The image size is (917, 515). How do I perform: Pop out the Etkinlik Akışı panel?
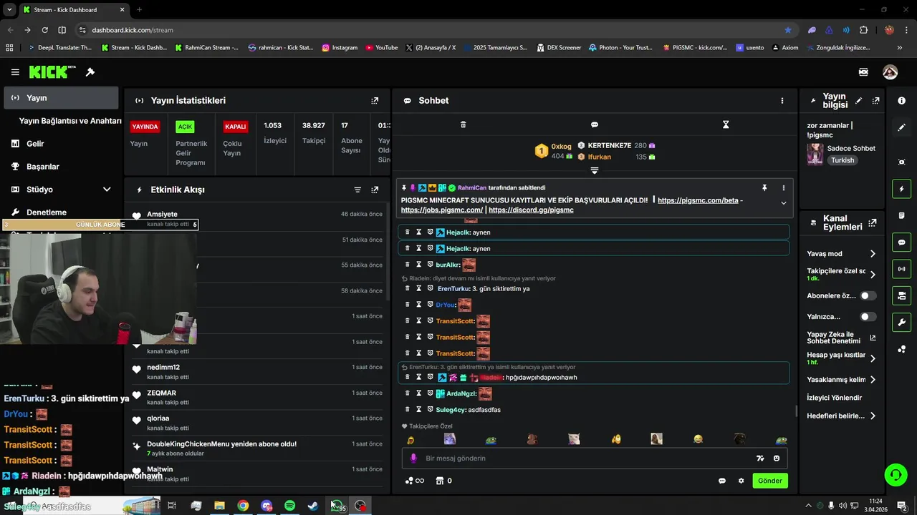pyautogui.click(x=375, y=190)
